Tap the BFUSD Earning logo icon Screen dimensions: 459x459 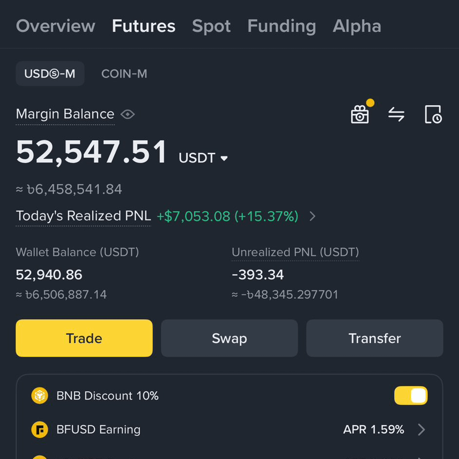tap(39, 430)
